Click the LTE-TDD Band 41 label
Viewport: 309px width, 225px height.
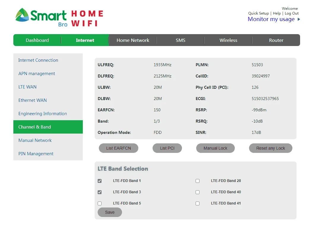point(226,203)
